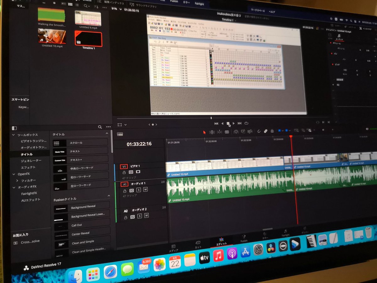The image size is (377, 283).
Task: Switch to the エディット page tab
Action: pos(221,241)
